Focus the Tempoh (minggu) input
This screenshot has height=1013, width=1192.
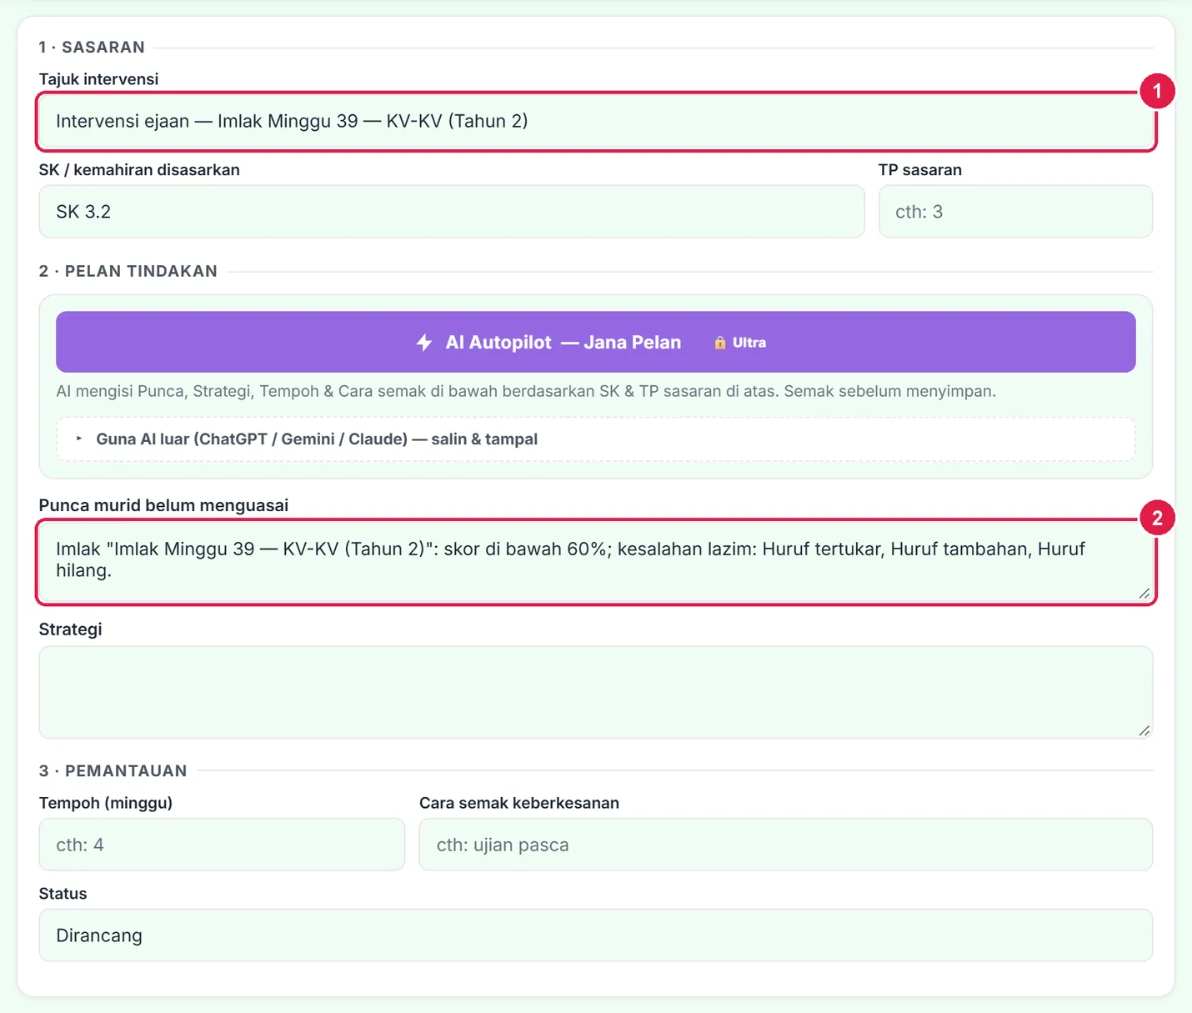click(222, 845)
